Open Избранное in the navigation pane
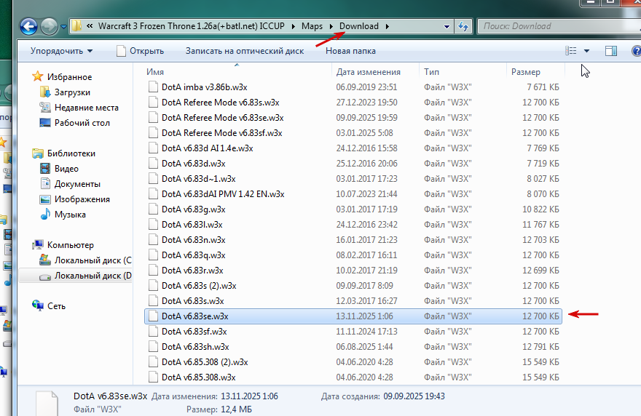The height and width of the screenshot is (416, 641). [x=69, y=77]
